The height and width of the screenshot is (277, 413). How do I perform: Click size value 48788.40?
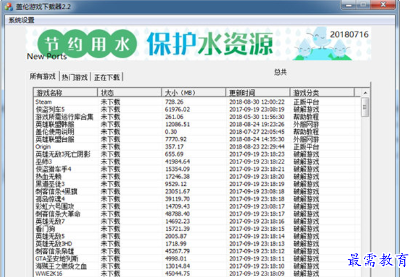pos(178,214)
